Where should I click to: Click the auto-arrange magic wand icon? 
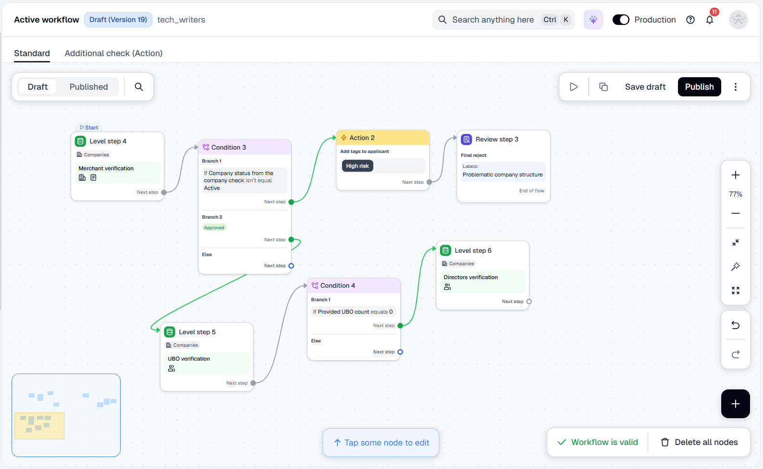(x=735, y=267)
